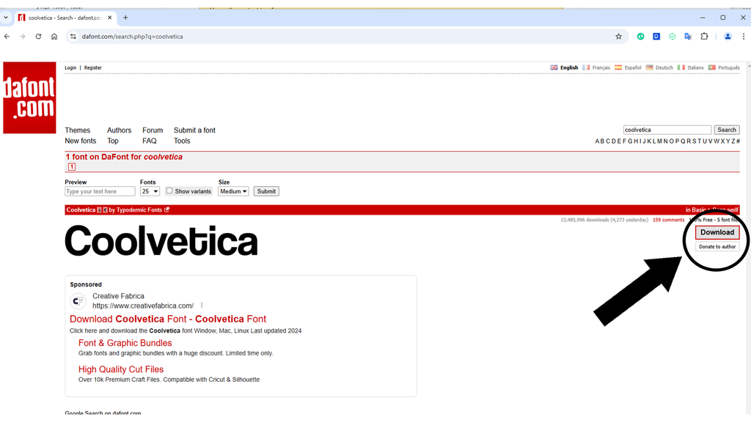Open Google Translate icon in address bar
Screen dimensions: 751x422
point(688,36)
